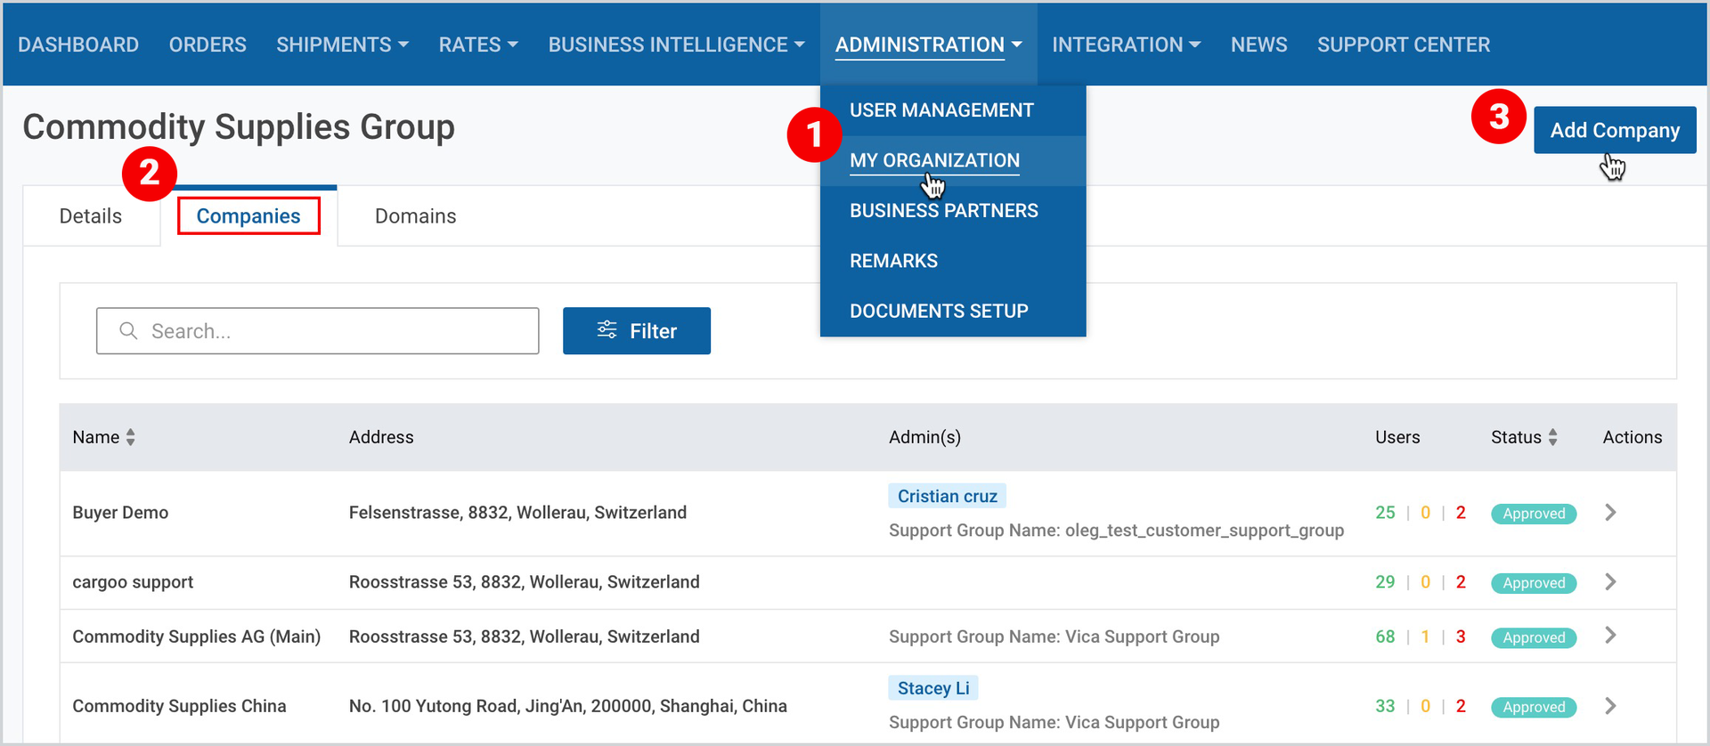This screenshot has height=746, width=1710.
Task: Click Approved badge for Buyer Demo
Action: [1534, 514]
